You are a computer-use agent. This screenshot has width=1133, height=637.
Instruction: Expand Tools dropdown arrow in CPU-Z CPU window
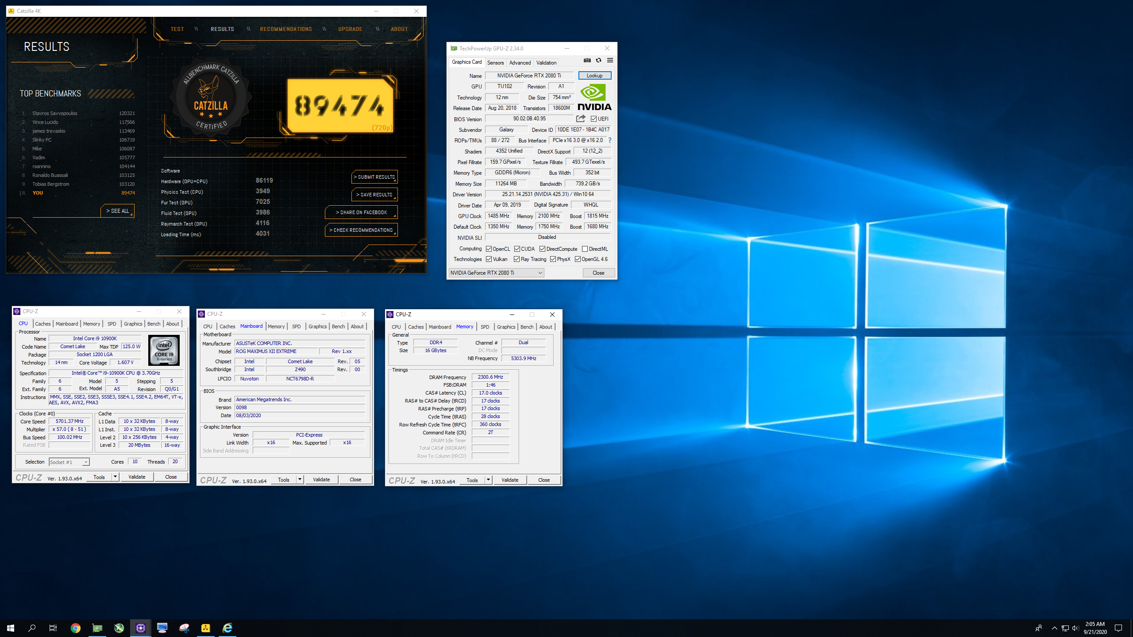click(x=115, y=477)
